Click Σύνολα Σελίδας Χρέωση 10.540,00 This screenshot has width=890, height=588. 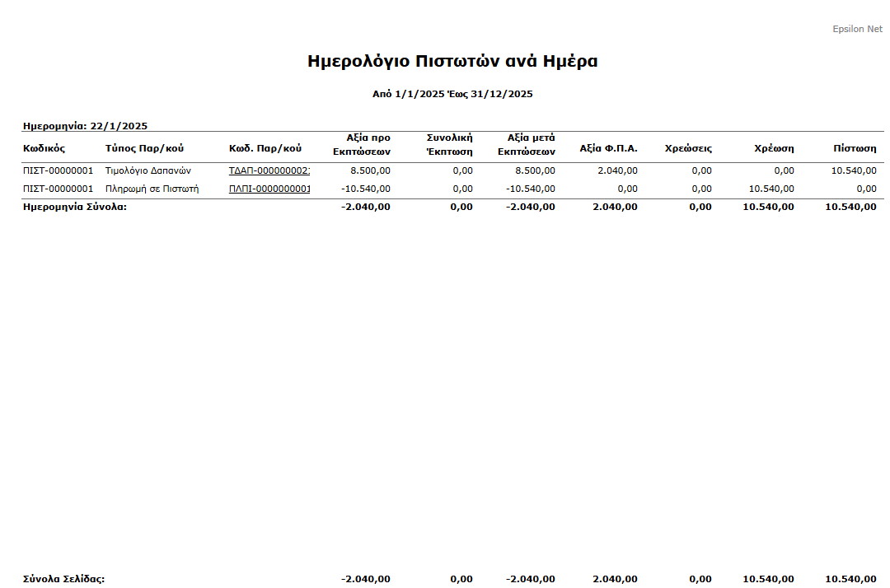point(768,579)
